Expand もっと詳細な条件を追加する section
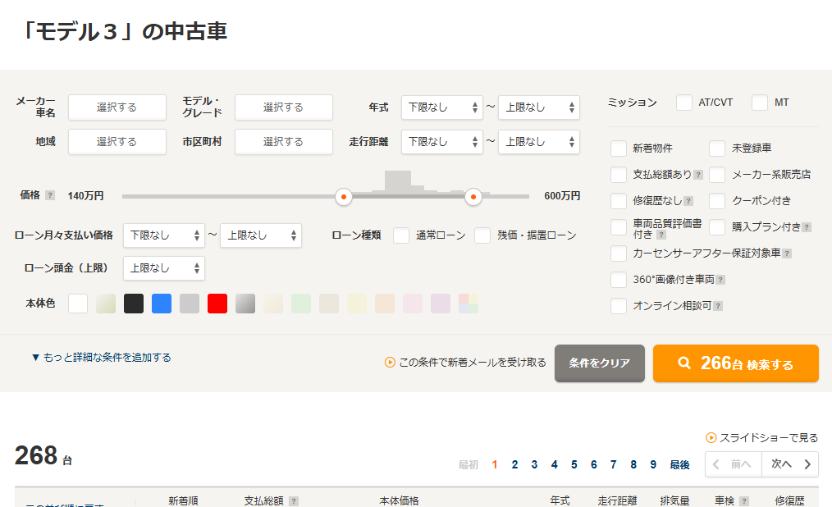The width and height of the screenshot is (832, 507). tap(101, 358)
